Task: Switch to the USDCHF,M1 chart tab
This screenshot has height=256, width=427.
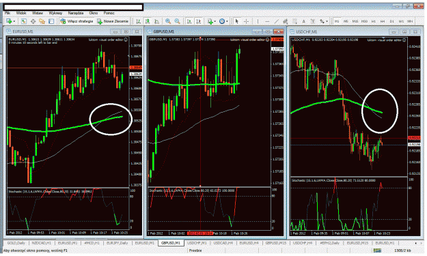Action: [197, 243]
